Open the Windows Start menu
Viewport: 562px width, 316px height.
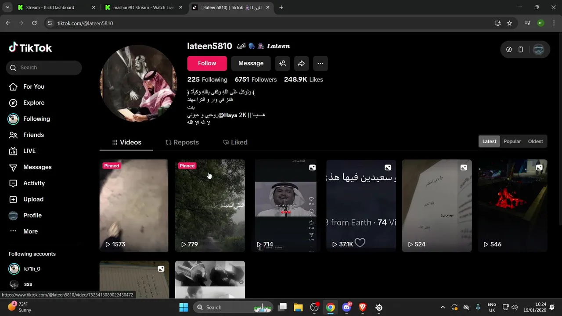click(184, 307)
